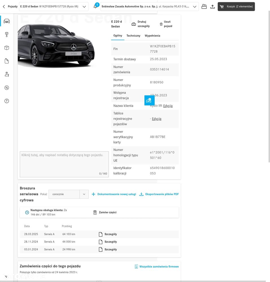
Task: Switch to the Wypełnienia tab
Action: pos(152,36)
